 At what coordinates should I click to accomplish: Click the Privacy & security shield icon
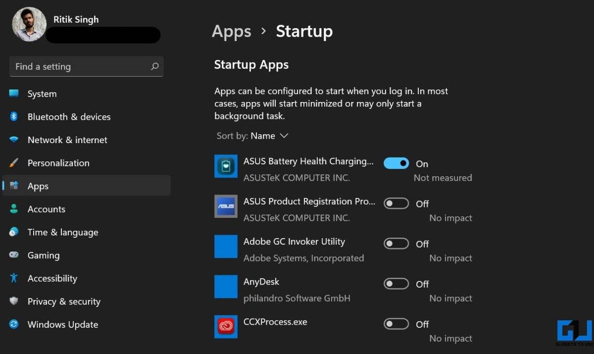coord(14,302)
